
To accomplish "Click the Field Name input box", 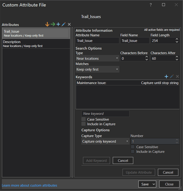I will point(135,40).
